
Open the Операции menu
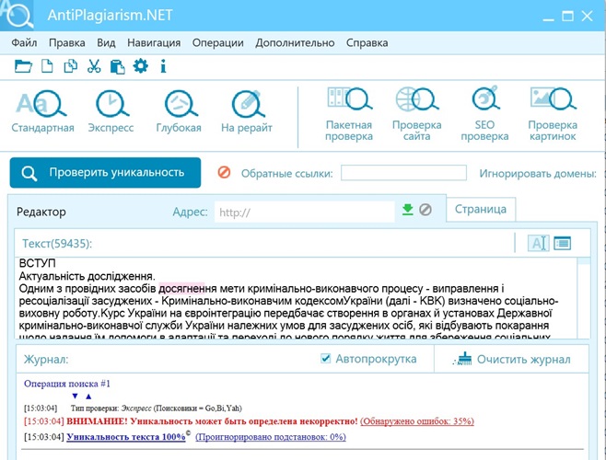point(218,42)
